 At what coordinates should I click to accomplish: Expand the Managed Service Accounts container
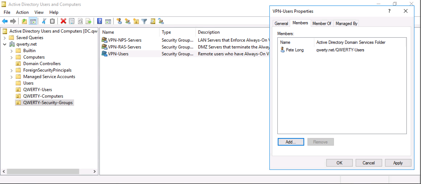coord(12,77)
